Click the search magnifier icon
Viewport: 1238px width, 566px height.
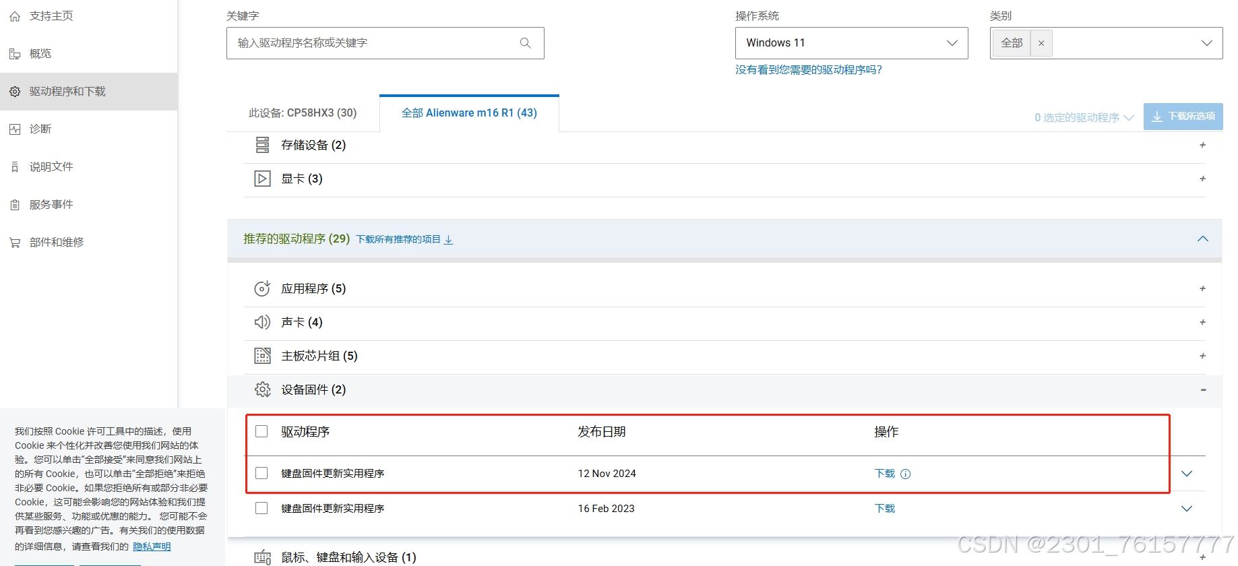[526, 43]
